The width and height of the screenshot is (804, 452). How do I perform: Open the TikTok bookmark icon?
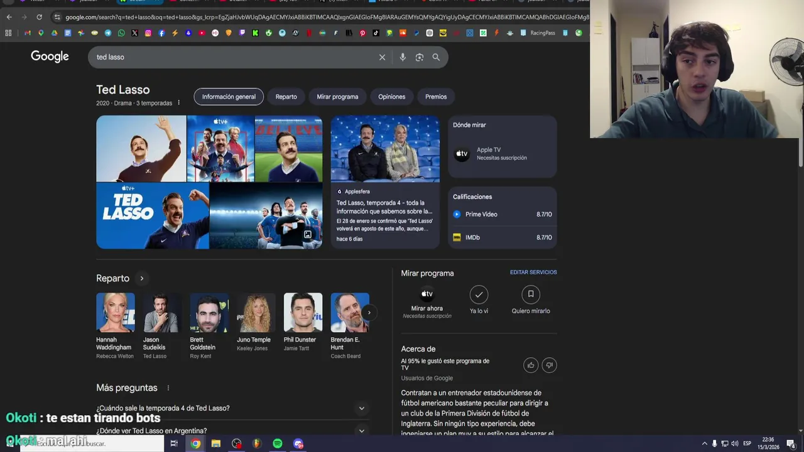click(x=376, y=33)
